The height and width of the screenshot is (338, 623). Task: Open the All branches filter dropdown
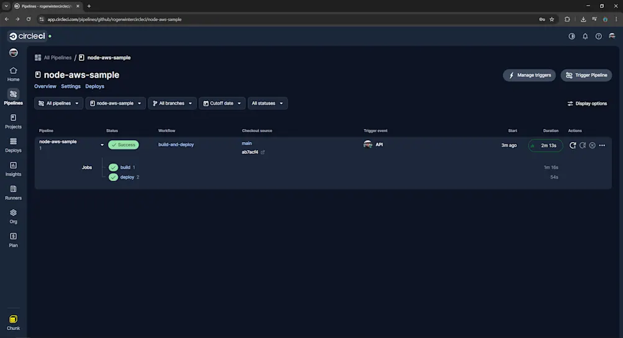click(172, 103)
